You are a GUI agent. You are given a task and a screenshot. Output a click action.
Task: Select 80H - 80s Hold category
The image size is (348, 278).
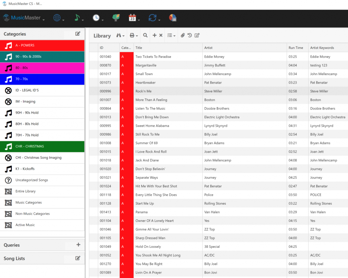(x=42, y=124)
